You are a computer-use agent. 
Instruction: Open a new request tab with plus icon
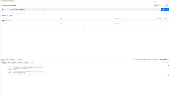point(16,2)
